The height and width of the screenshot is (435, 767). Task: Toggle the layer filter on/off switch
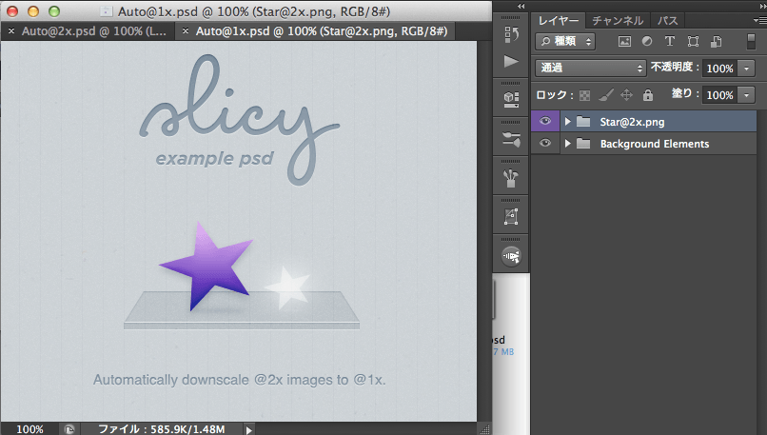[x=751, y=43]
